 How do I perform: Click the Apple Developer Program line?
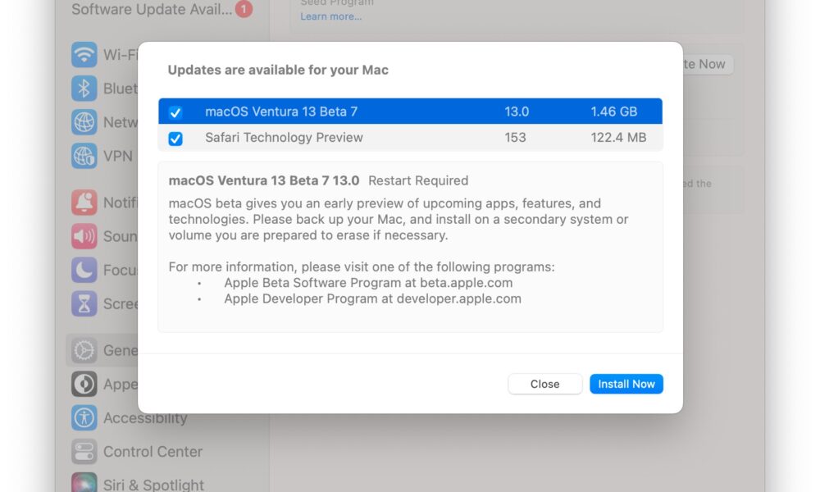[x=372, y=299]
